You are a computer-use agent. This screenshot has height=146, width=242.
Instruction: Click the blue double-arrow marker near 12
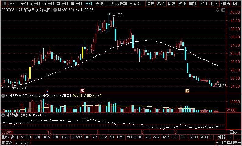click(47, 91)
